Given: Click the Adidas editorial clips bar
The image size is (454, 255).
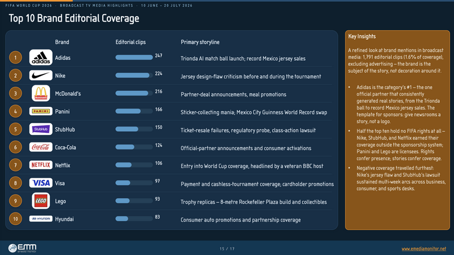Looking at the screenshot, I should (x=134, y=57).
